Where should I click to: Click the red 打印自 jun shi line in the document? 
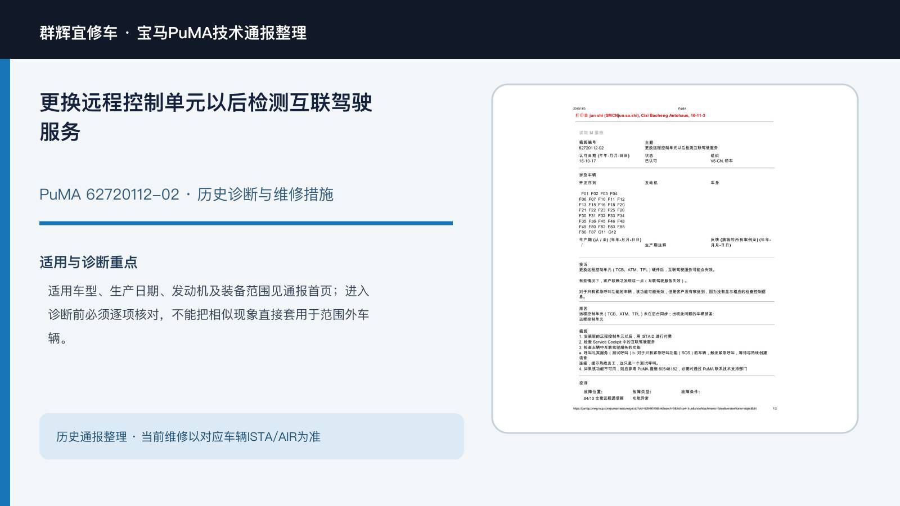point(640,115)
